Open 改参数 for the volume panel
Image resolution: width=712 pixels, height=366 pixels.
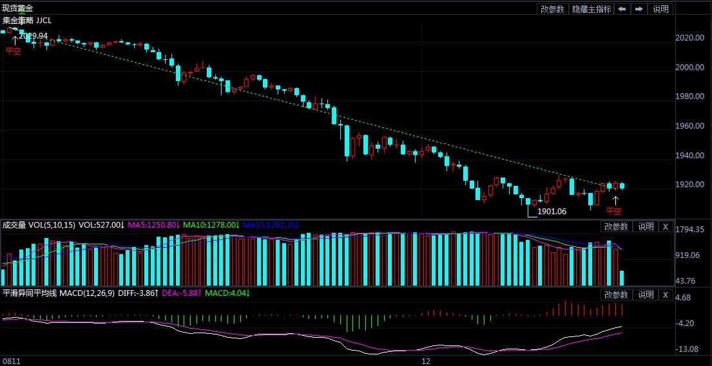click(616, 226)
